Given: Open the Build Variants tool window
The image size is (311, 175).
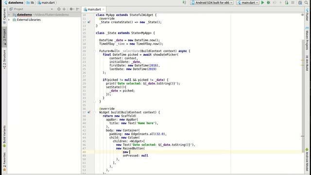Looking at the screenshot, I should (x=4, y=137).
